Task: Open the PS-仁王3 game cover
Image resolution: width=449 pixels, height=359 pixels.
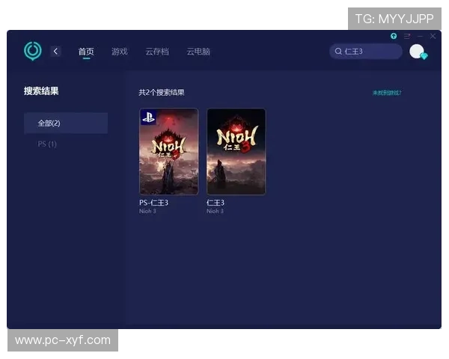Action: (168, 151)
